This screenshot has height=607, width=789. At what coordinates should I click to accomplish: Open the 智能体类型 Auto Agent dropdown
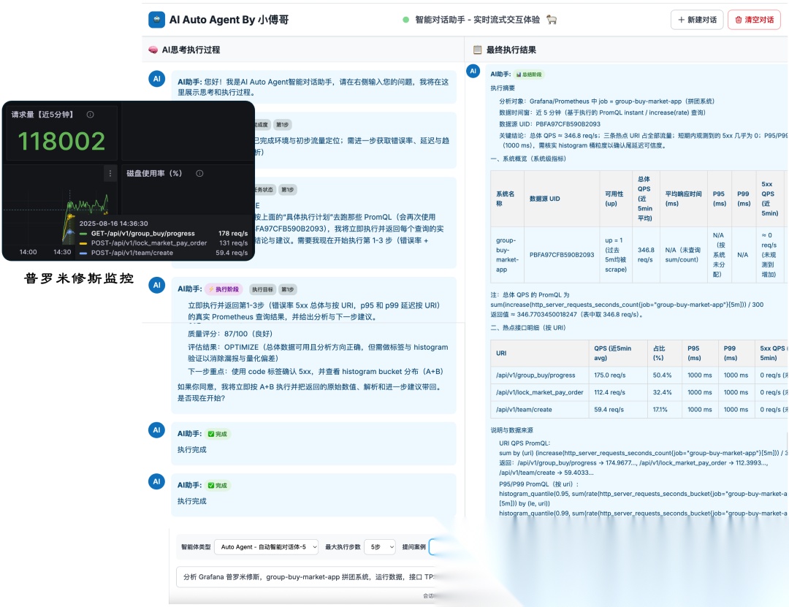pyautogui.click(x=266, y=546)
